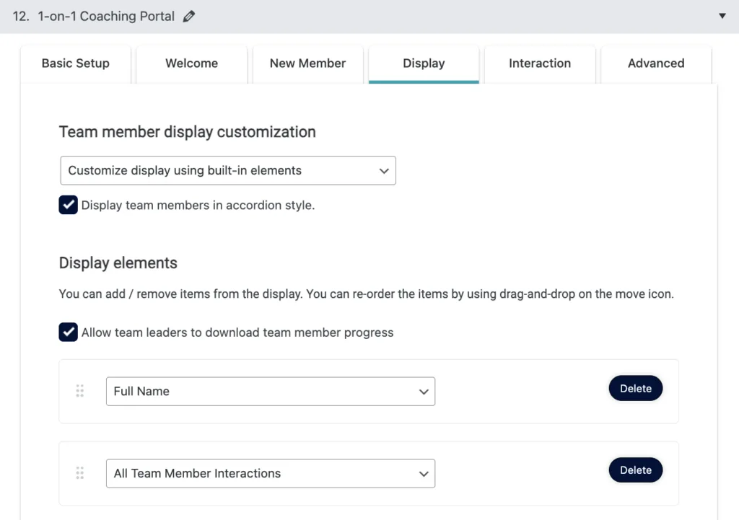
Task: Select the Display tab
Action: coord(424,63)
